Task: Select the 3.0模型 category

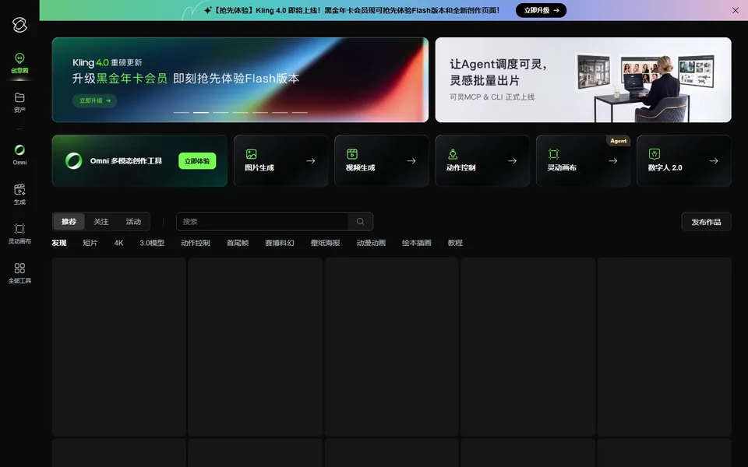Action: pyautogui.click(x=152, y=243)
